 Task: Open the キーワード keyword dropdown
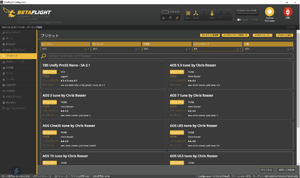pos(116,49)
